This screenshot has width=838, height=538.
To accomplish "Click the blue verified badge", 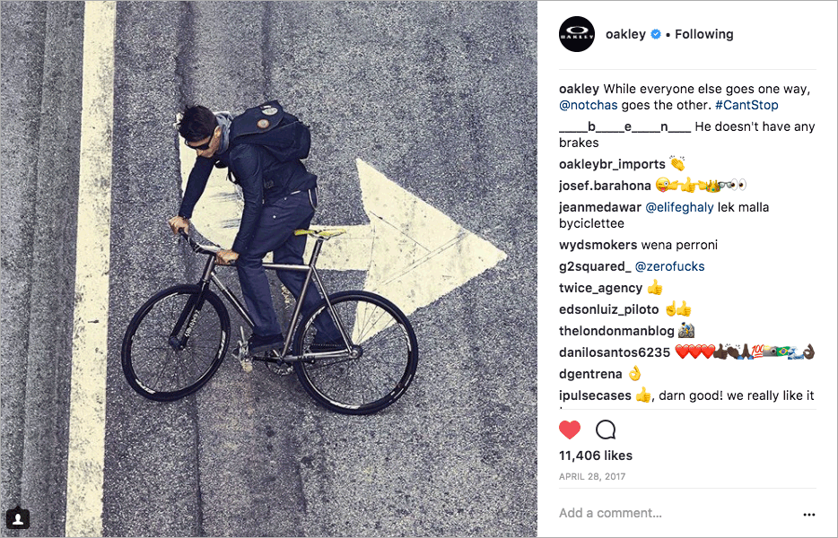I will click(656, 34).
